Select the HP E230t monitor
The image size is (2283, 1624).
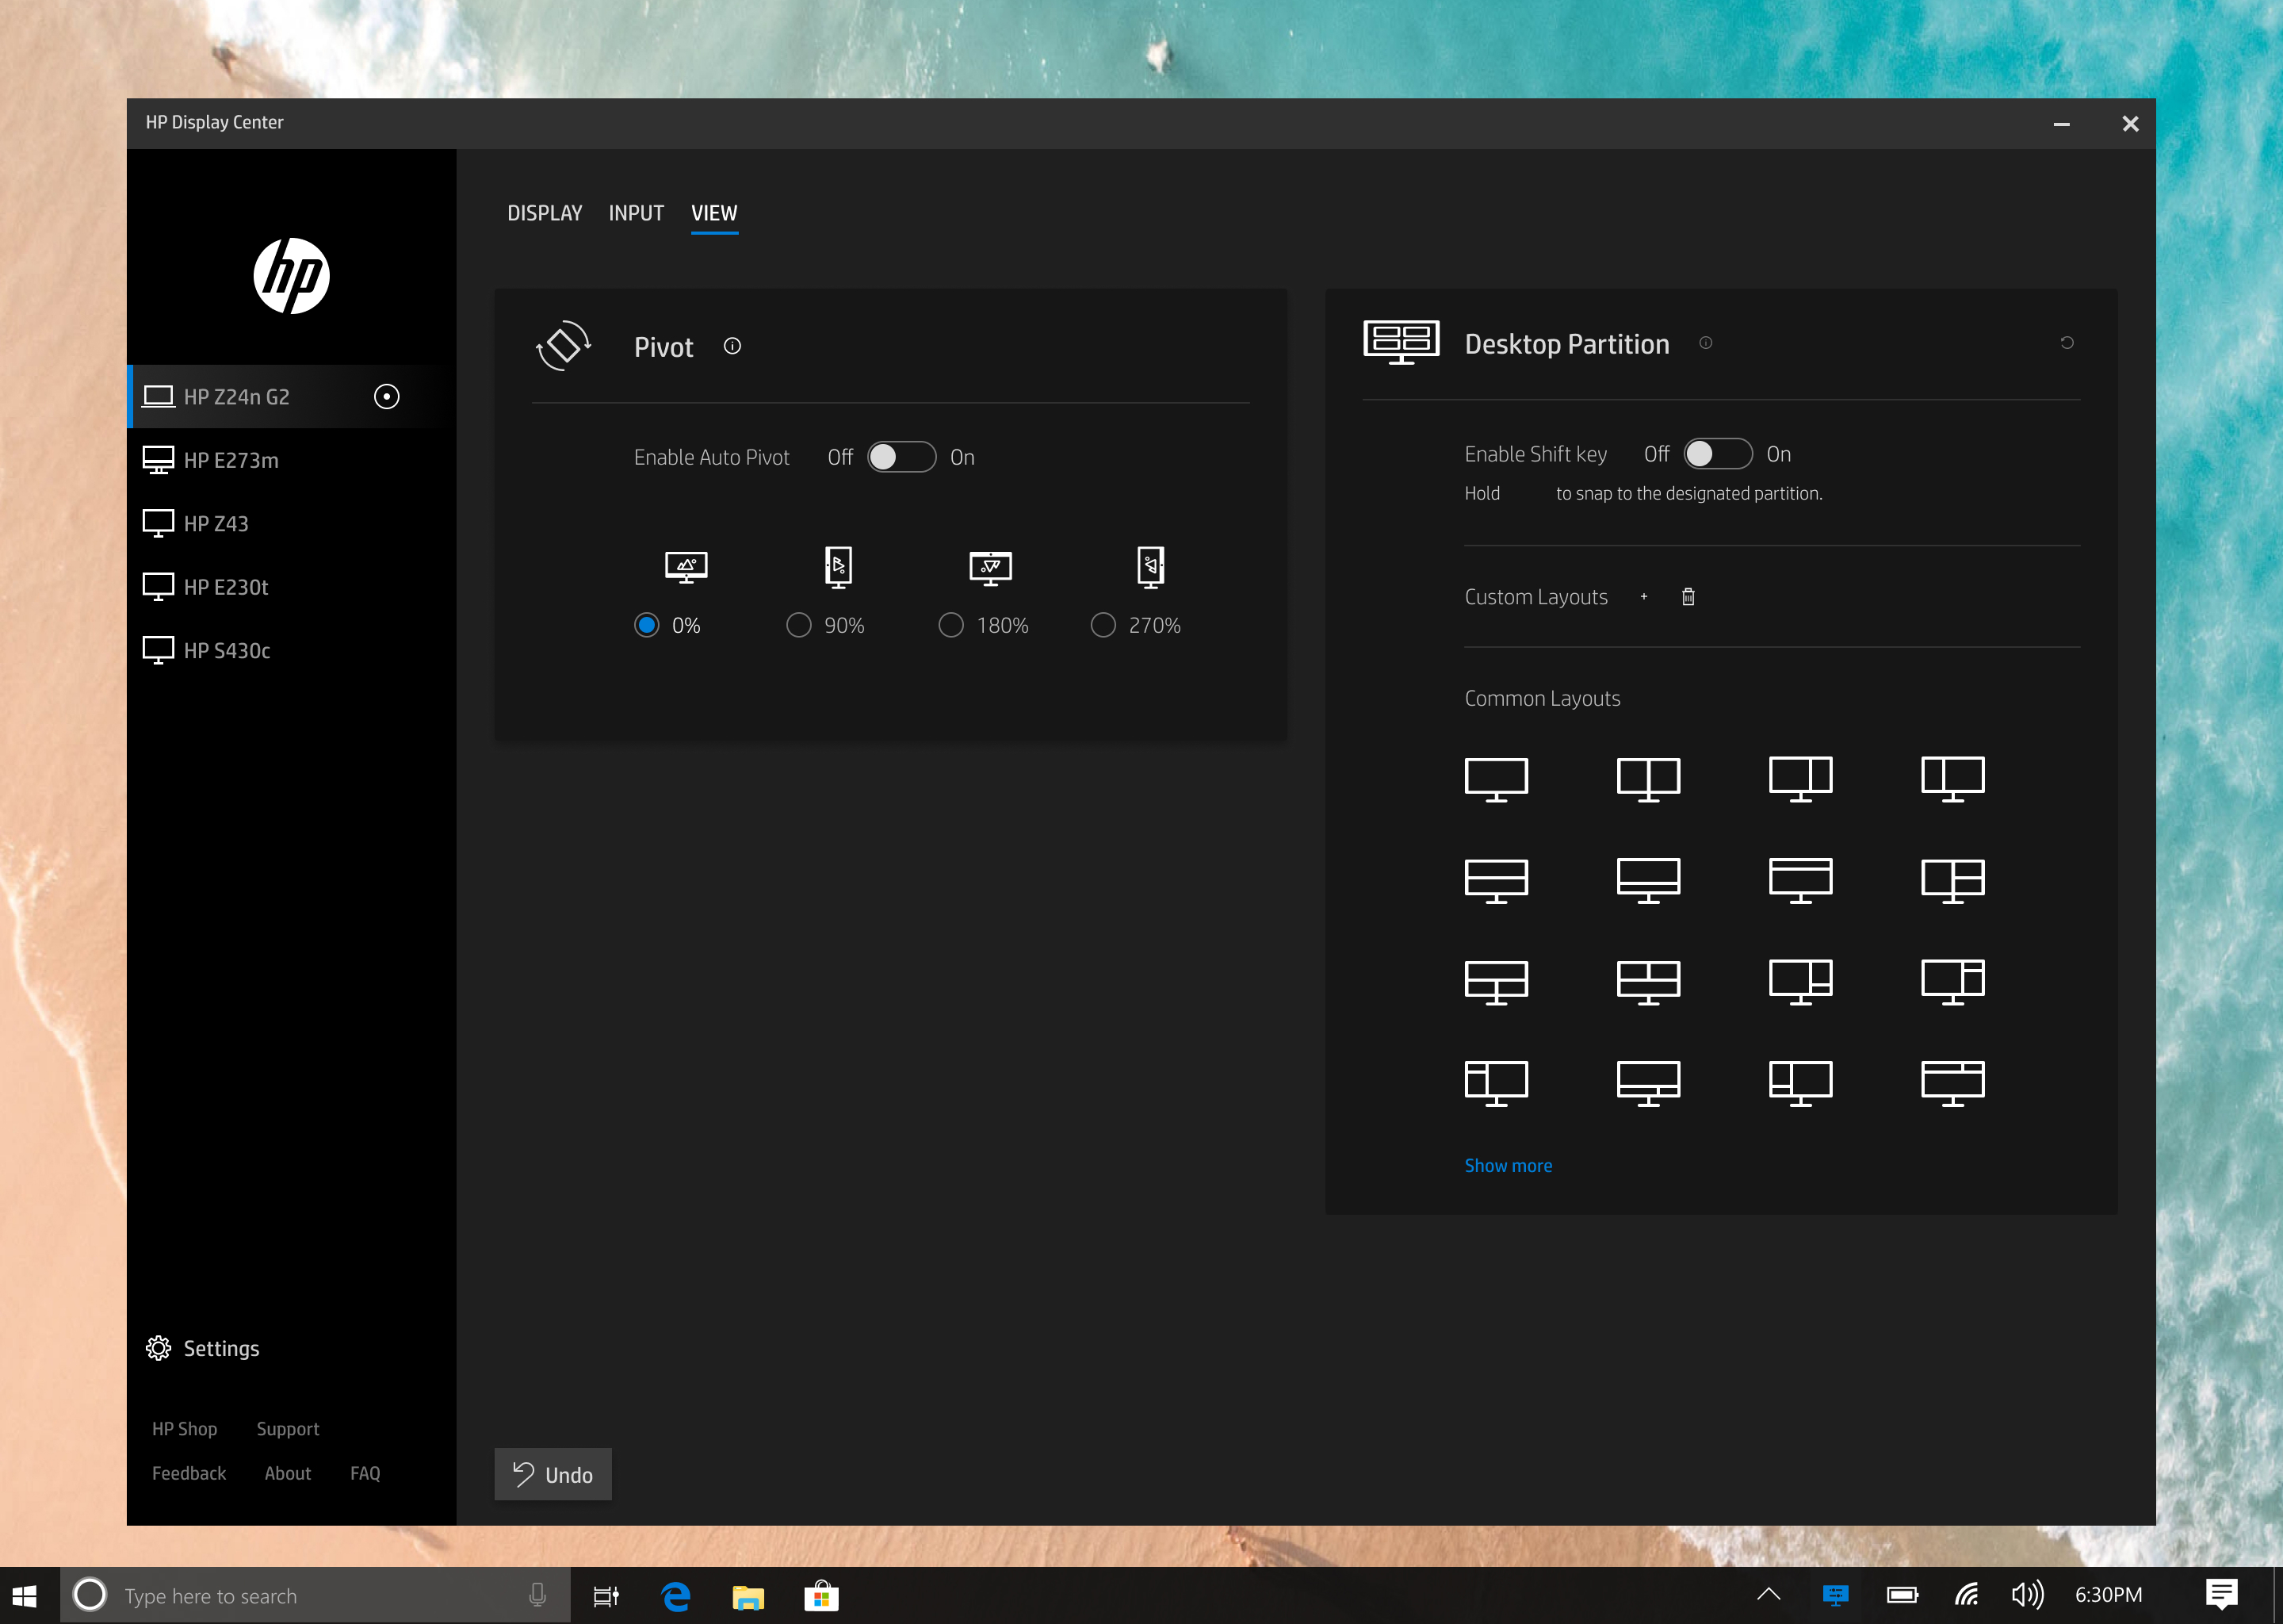(291, 587)
